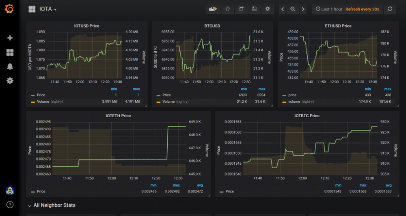Screen dimensions: 406x216
Task: Share the dashboard
Action: click(241, 9)
